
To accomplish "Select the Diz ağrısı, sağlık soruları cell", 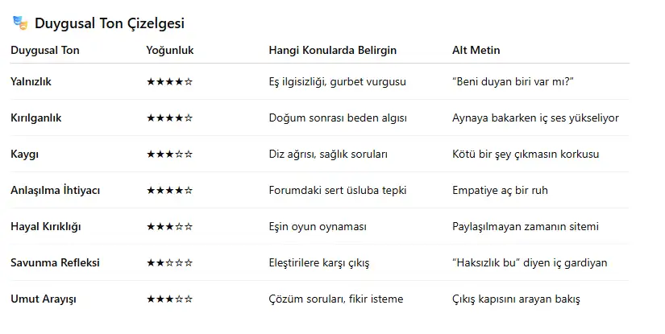I will (328, 154).
